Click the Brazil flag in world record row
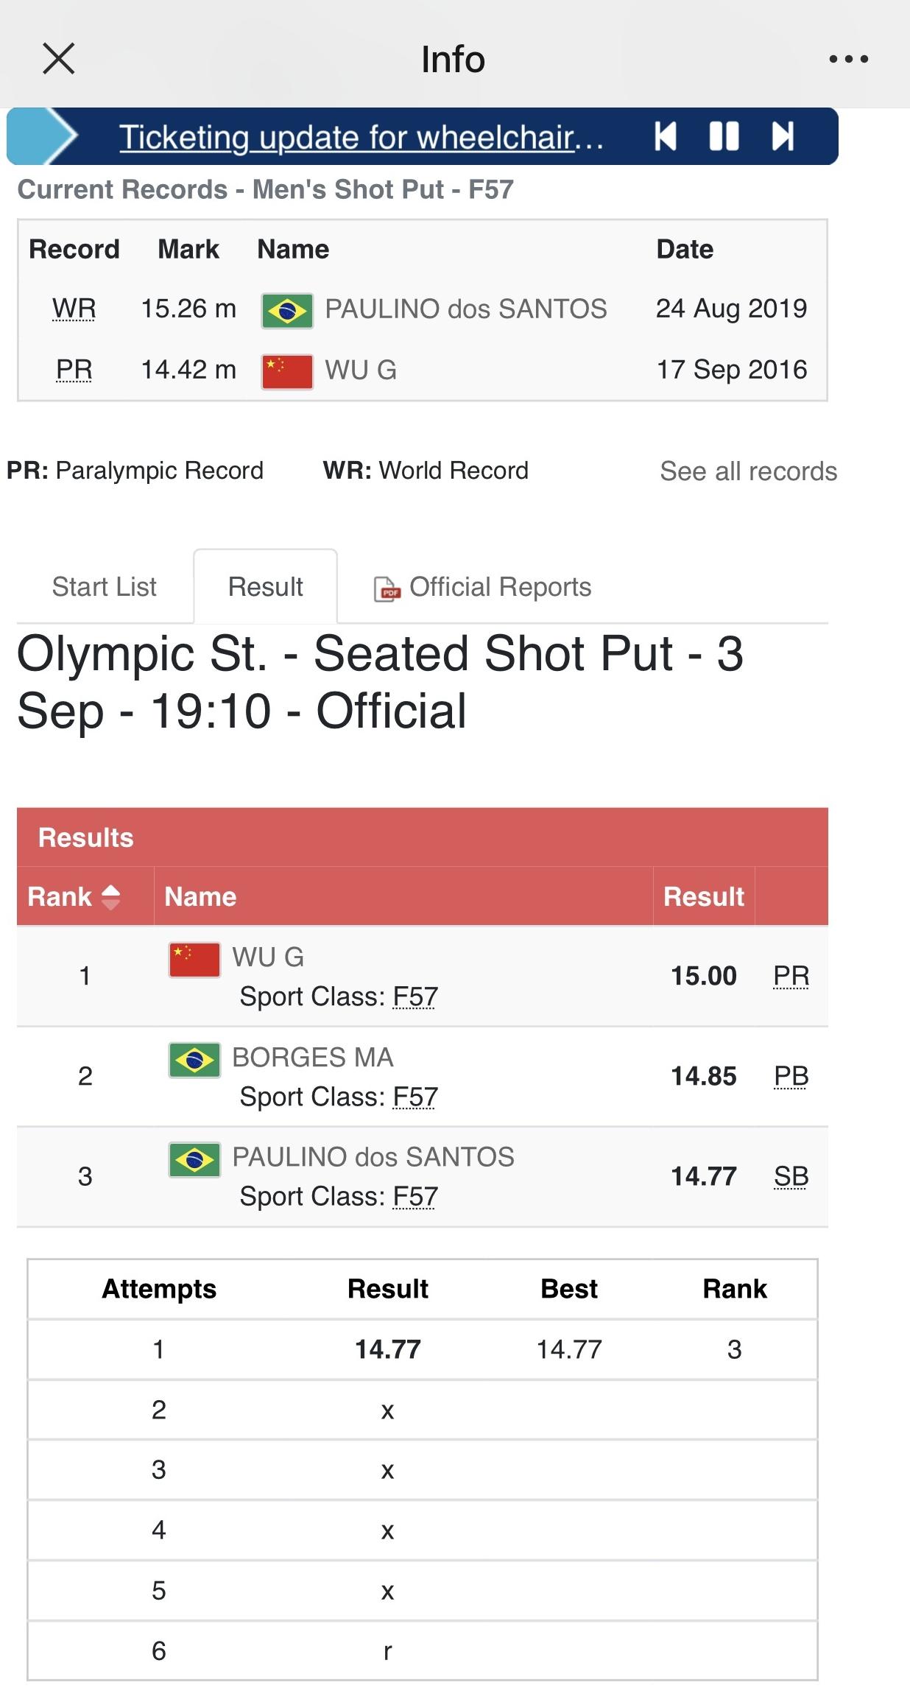Viewport: 910px width, 1691px height. click(287, 310)
